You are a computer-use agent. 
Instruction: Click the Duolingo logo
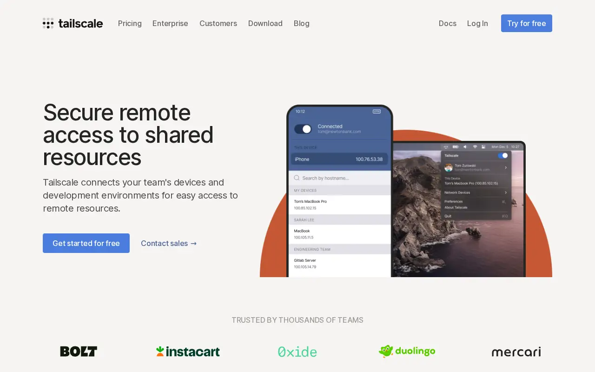click(407, 351)
